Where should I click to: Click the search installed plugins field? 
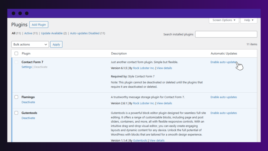coord(226,34)
